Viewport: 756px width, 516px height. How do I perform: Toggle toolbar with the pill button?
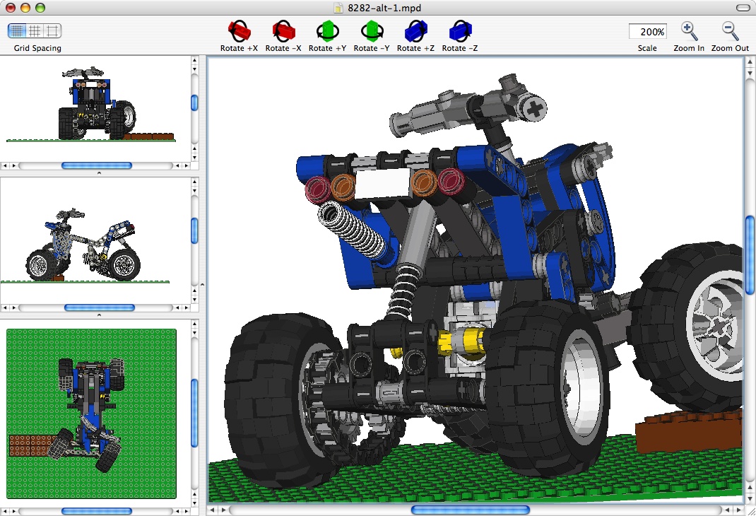(x=742, y=8)
